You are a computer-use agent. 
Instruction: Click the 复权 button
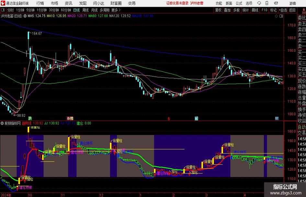click(x=218, y=10)
